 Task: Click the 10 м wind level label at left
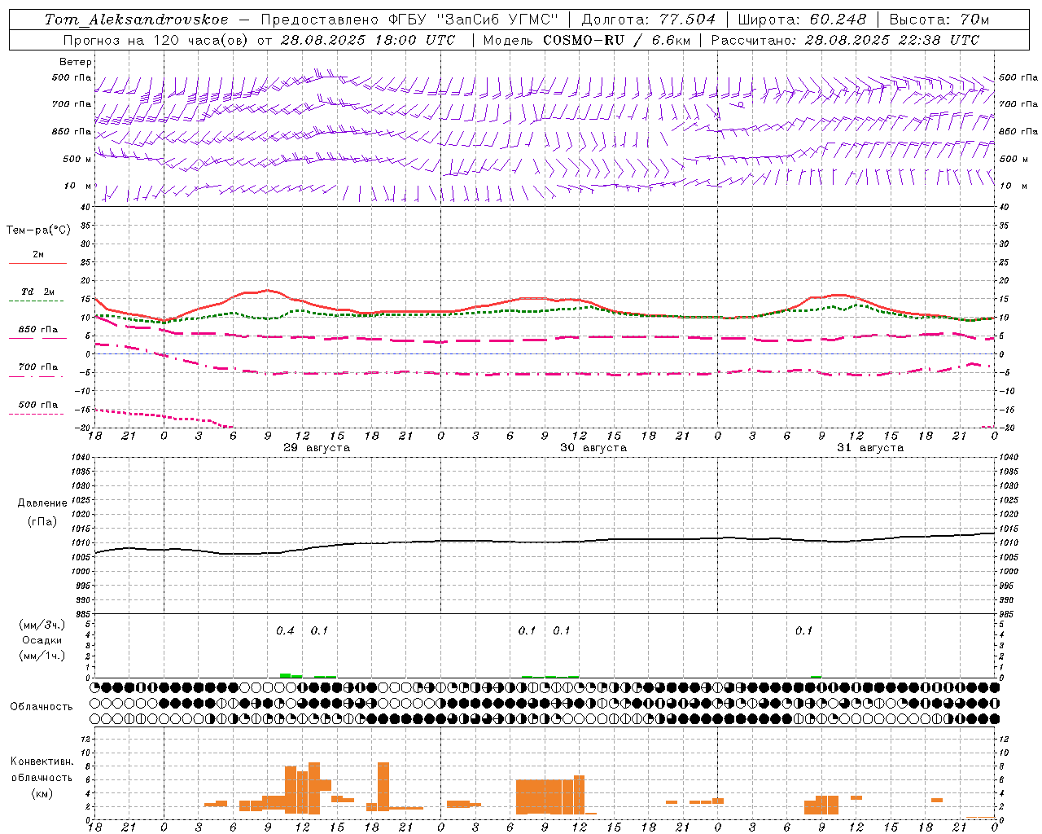(x=77, y=187)
